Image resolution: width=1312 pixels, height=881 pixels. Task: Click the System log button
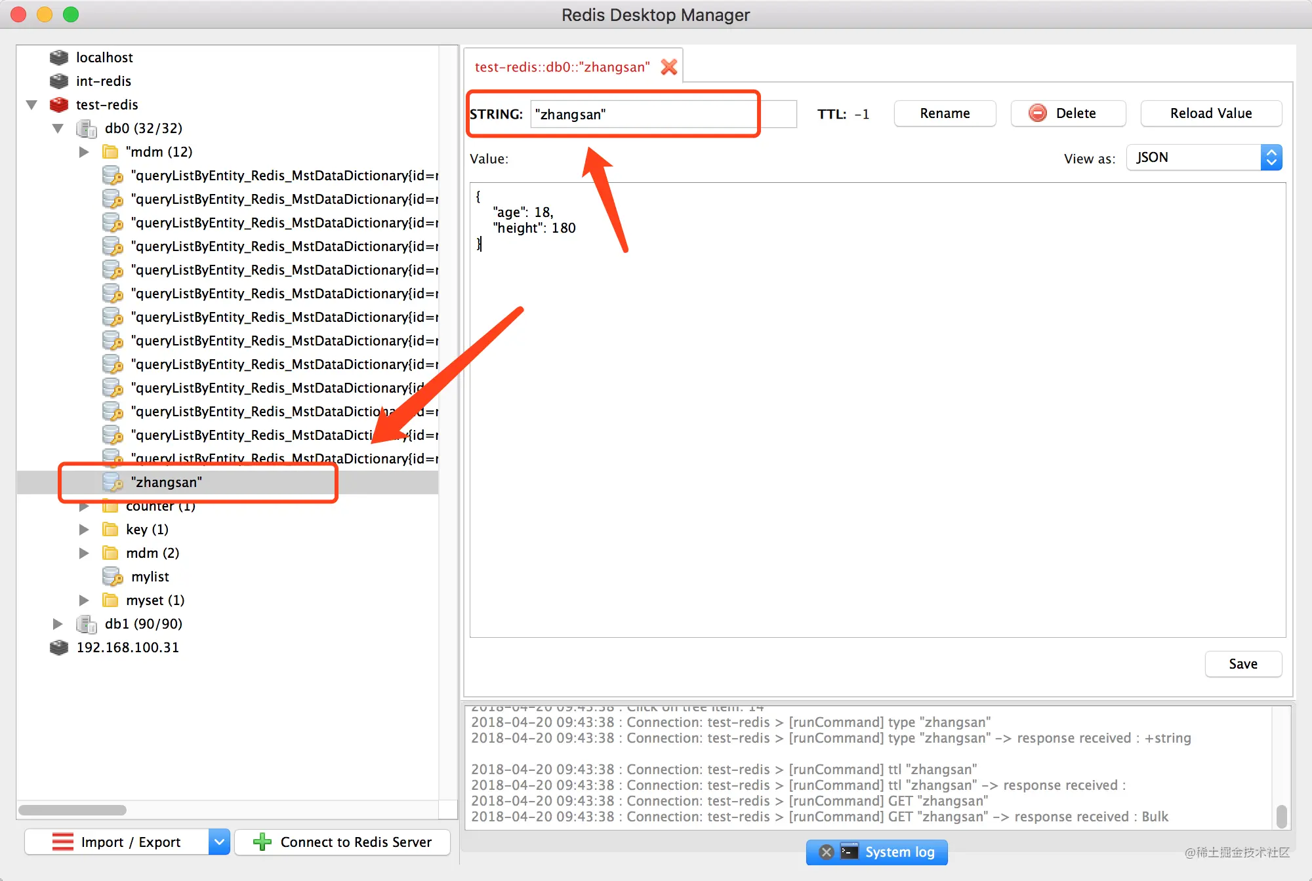pyautogui.click(x=877, y=852)
